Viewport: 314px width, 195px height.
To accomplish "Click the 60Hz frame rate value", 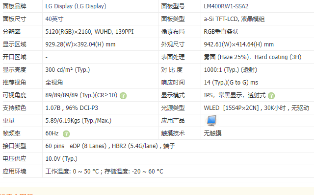I will [52, 133].
